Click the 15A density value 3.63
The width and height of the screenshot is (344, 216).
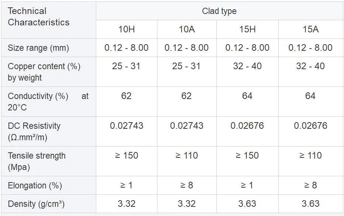pyautogui.click(x=310, y=204)
